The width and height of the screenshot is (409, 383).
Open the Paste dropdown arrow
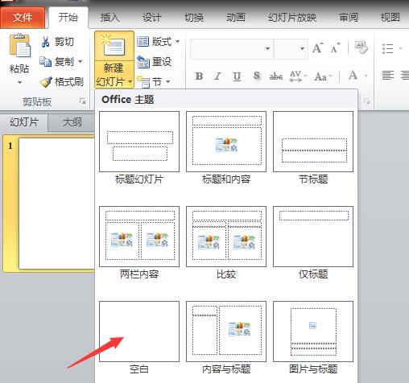[19, 82]
